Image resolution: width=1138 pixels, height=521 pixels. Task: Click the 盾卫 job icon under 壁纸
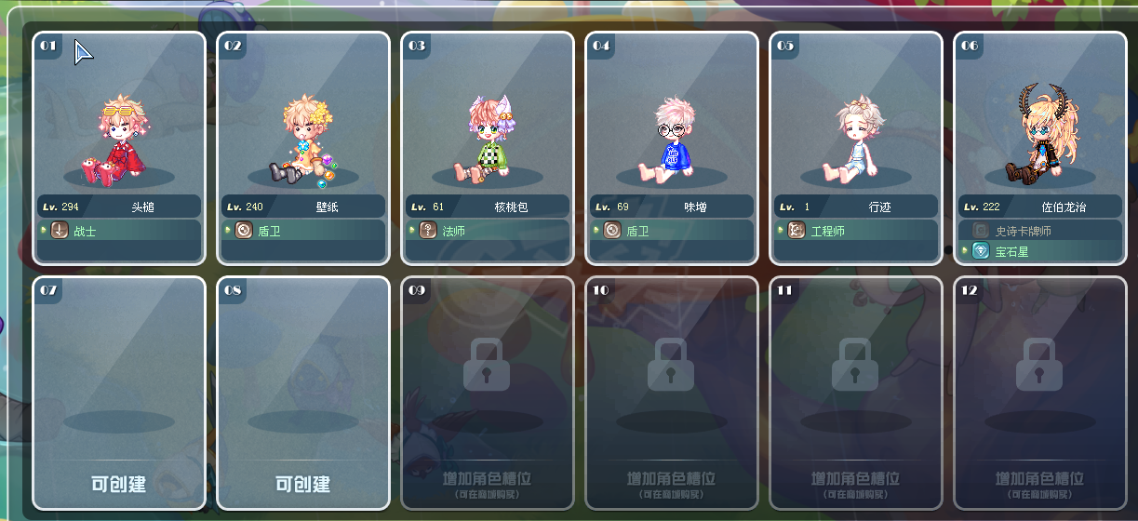244,230
